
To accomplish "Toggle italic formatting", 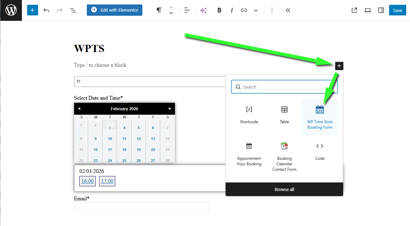I will point(232,10).
